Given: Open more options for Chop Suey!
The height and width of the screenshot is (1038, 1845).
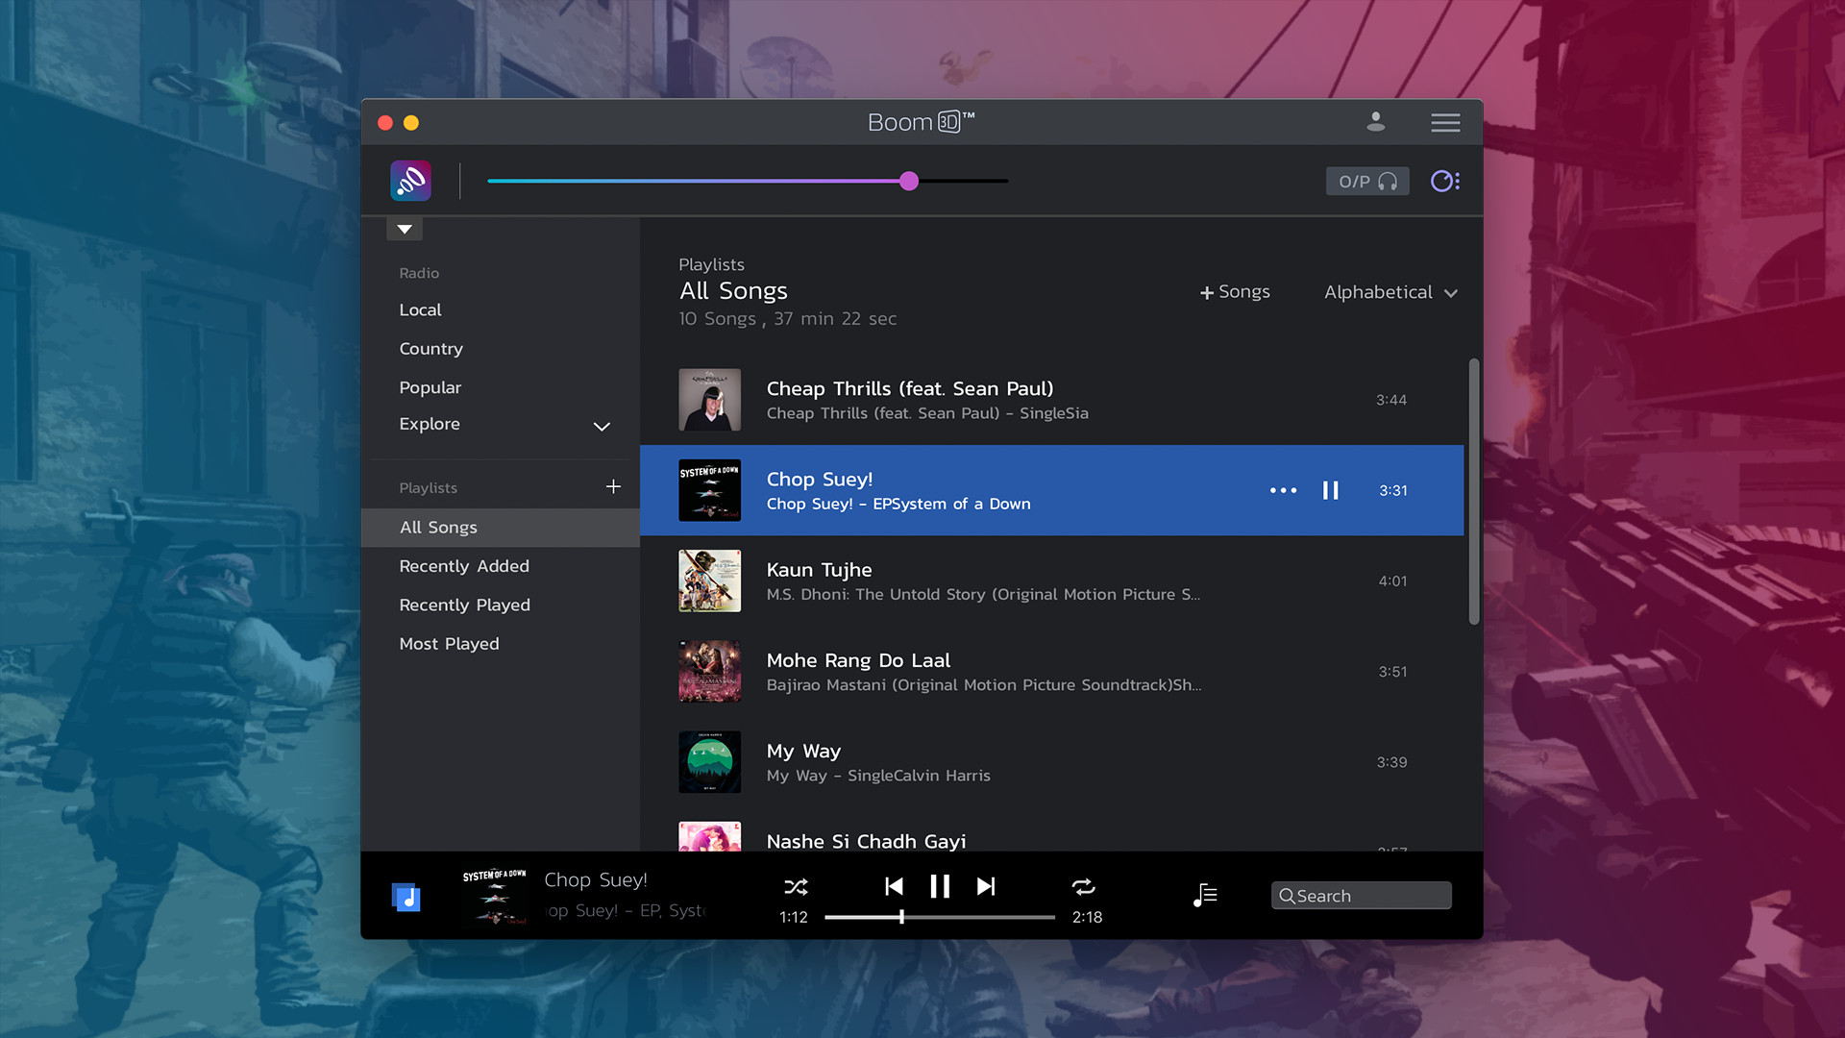Looking at the screenshot, I should click(x=1283, y=490).
